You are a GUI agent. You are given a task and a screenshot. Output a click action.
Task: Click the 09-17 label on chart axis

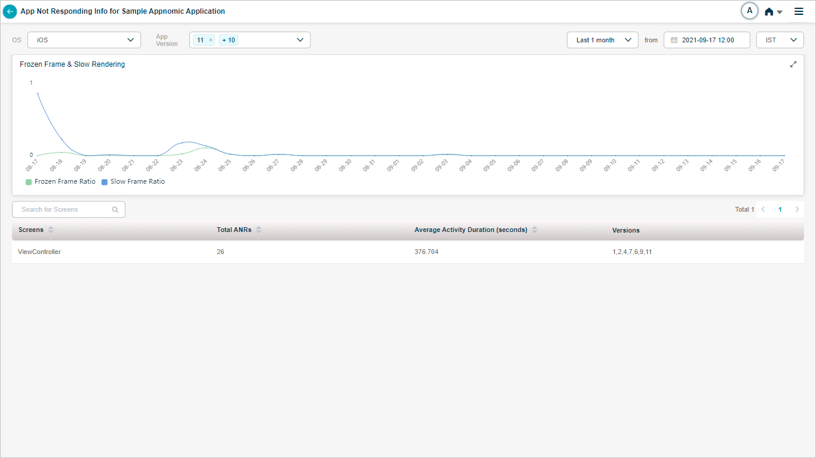[x=778, y=165]
